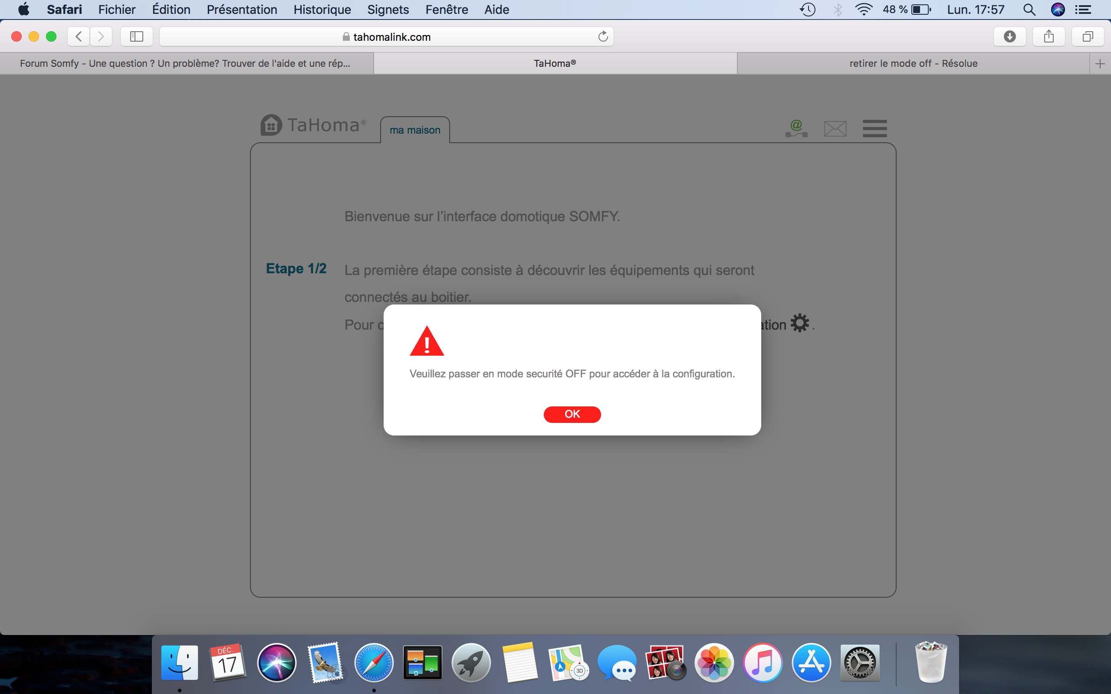Open Mission Control from the Dock
Viewport: 1111px width, 694px height.
[422, 662]
